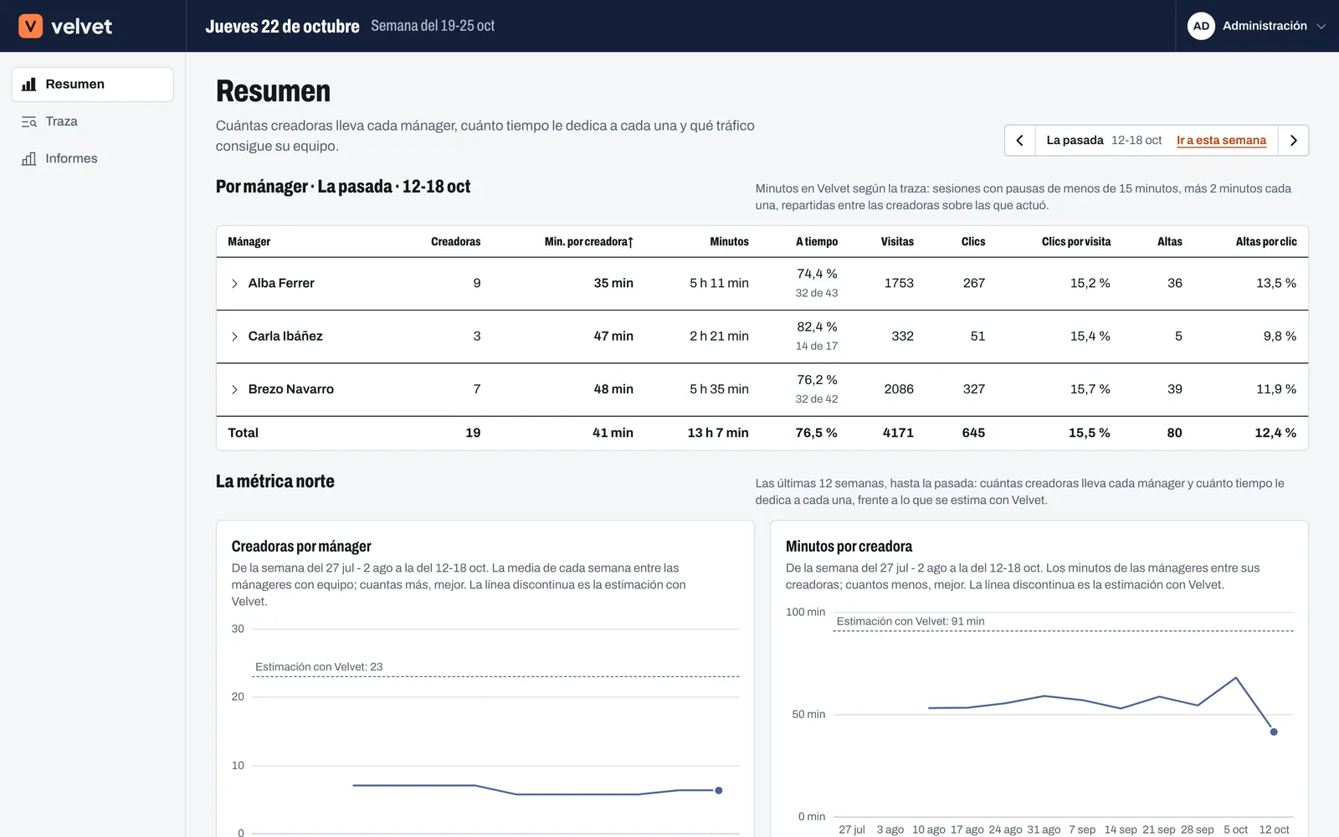This screenshot has width=1339, height=837.
Task: Open the Informes section
Action: coord(92,158)
